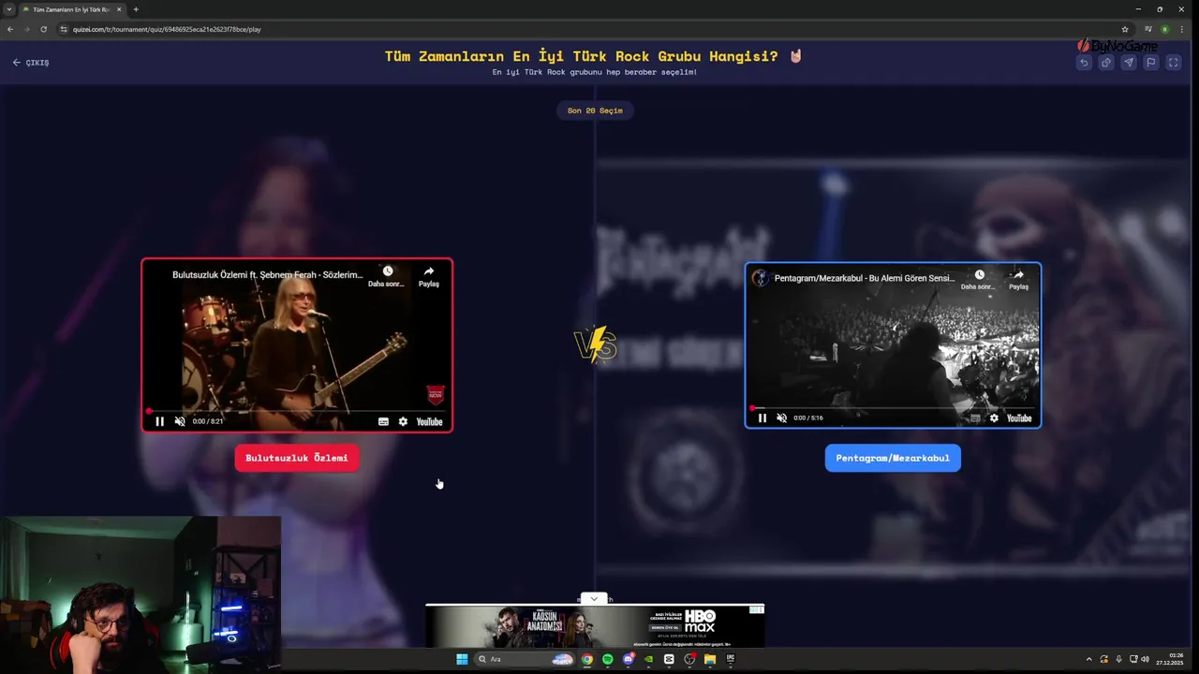Click the flag report icon
Viewport: 1199px width, 674px height.
(1151, 63)
